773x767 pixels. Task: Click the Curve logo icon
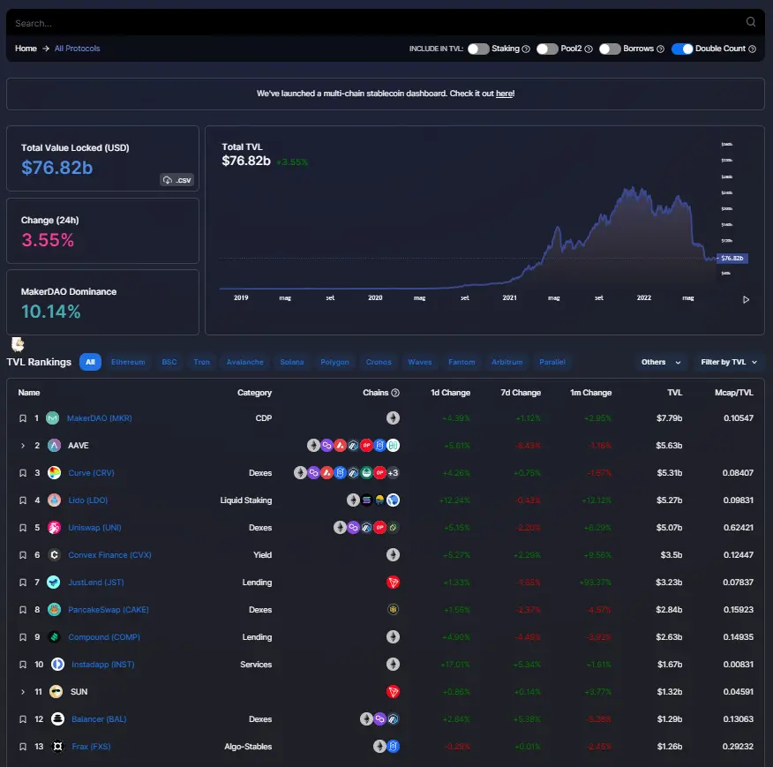[54, 473]
